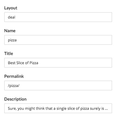Select the Title input box
Image resolution: width=116 pixels, height=116 pixels.
[58, 63]
